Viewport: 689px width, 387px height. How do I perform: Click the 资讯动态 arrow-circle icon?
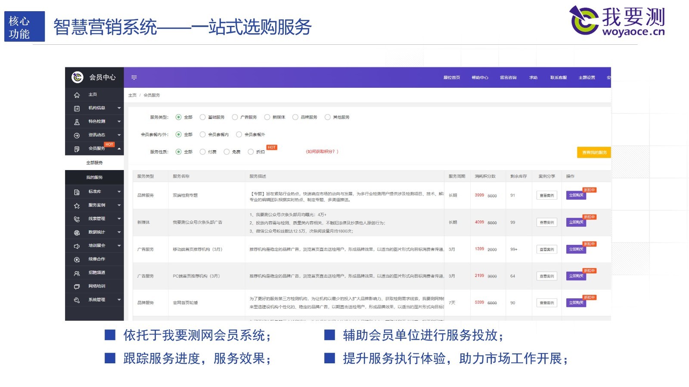click(x=77, y=135)
